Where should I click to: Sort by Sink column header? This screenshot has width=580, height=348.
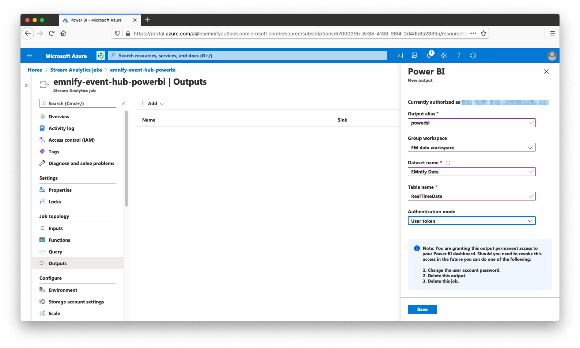pyautogui.click(x=342, y=120)
